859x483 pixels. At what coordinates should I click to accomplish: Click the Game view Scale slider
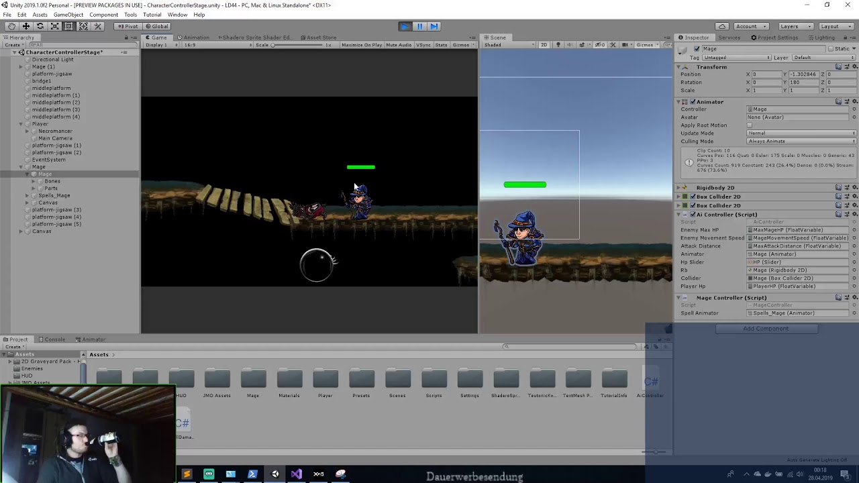(x=299, y=45)
